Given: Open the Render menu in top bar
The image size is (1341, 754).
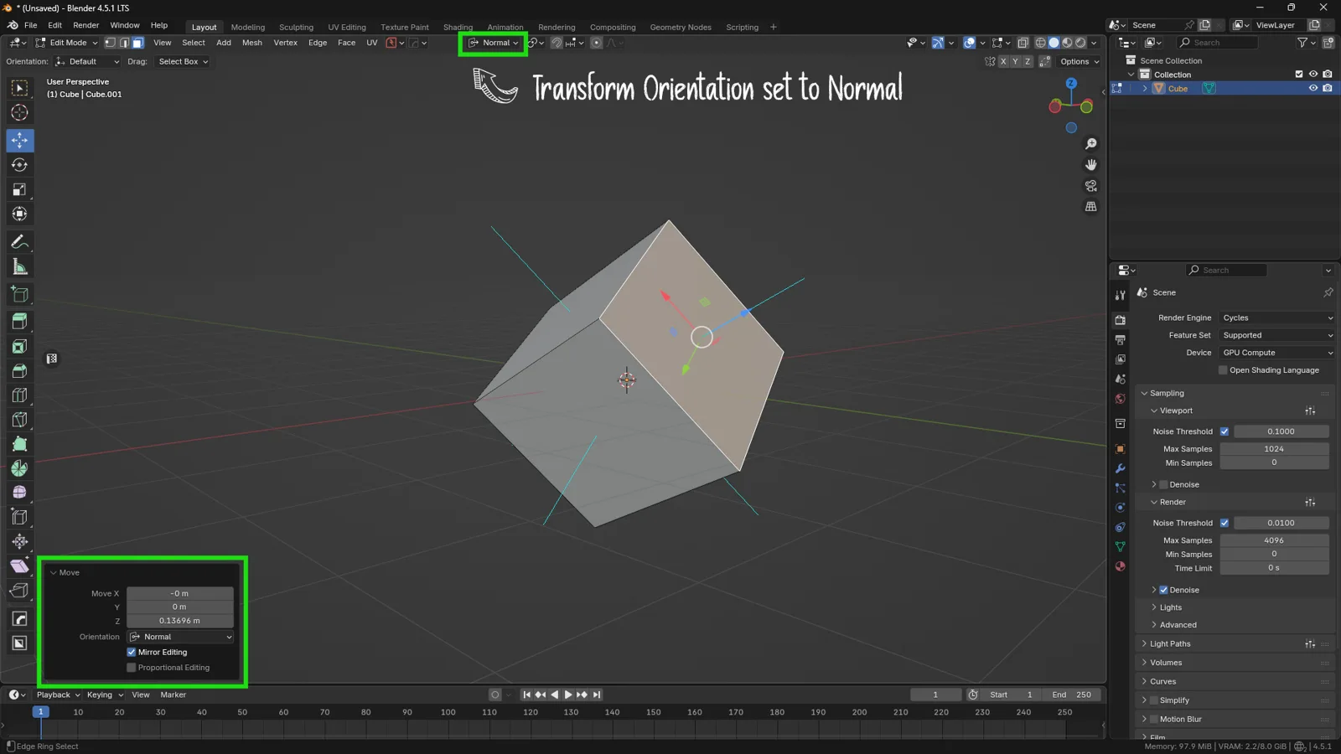Looking at the screenshot, I should [85, 25].
